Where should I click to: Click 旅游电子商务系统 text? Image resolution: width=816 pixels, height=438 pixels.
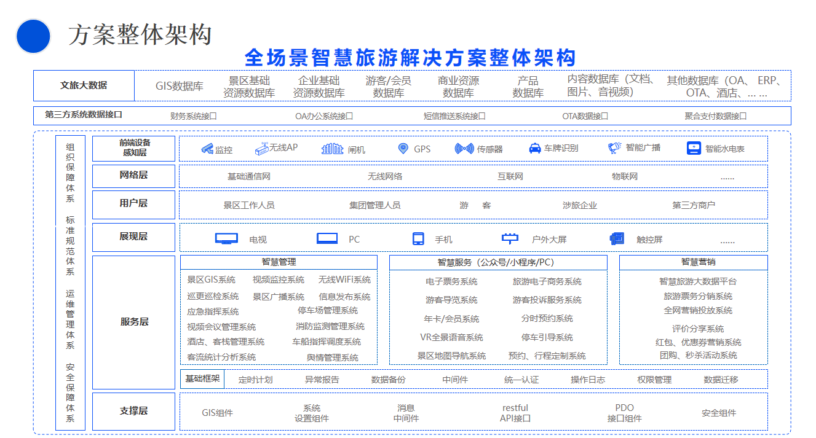(x=547, y=281)
